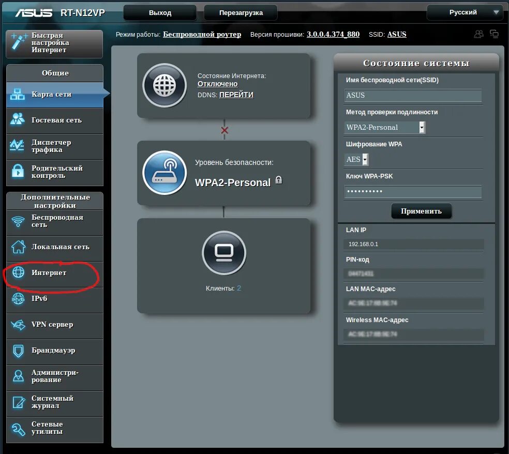Open the Quick Internet Setup wand icon

[x=19, y=42]
